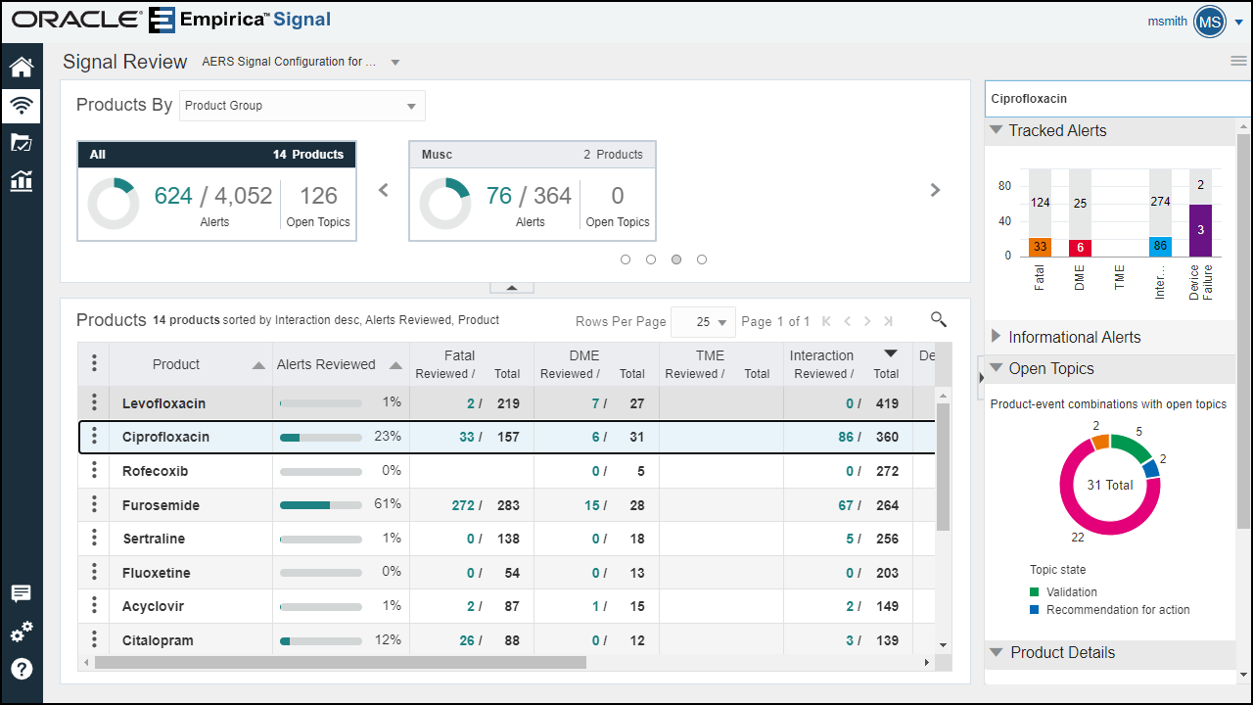Select the second carousel page dot
1253x705 pixels.
pyautogui.click(x=651, y=259)
